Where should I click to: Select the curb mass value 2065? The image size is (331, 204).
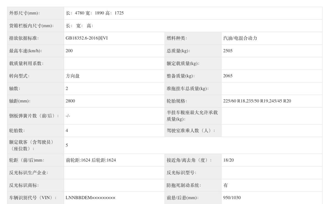[228, 76]
